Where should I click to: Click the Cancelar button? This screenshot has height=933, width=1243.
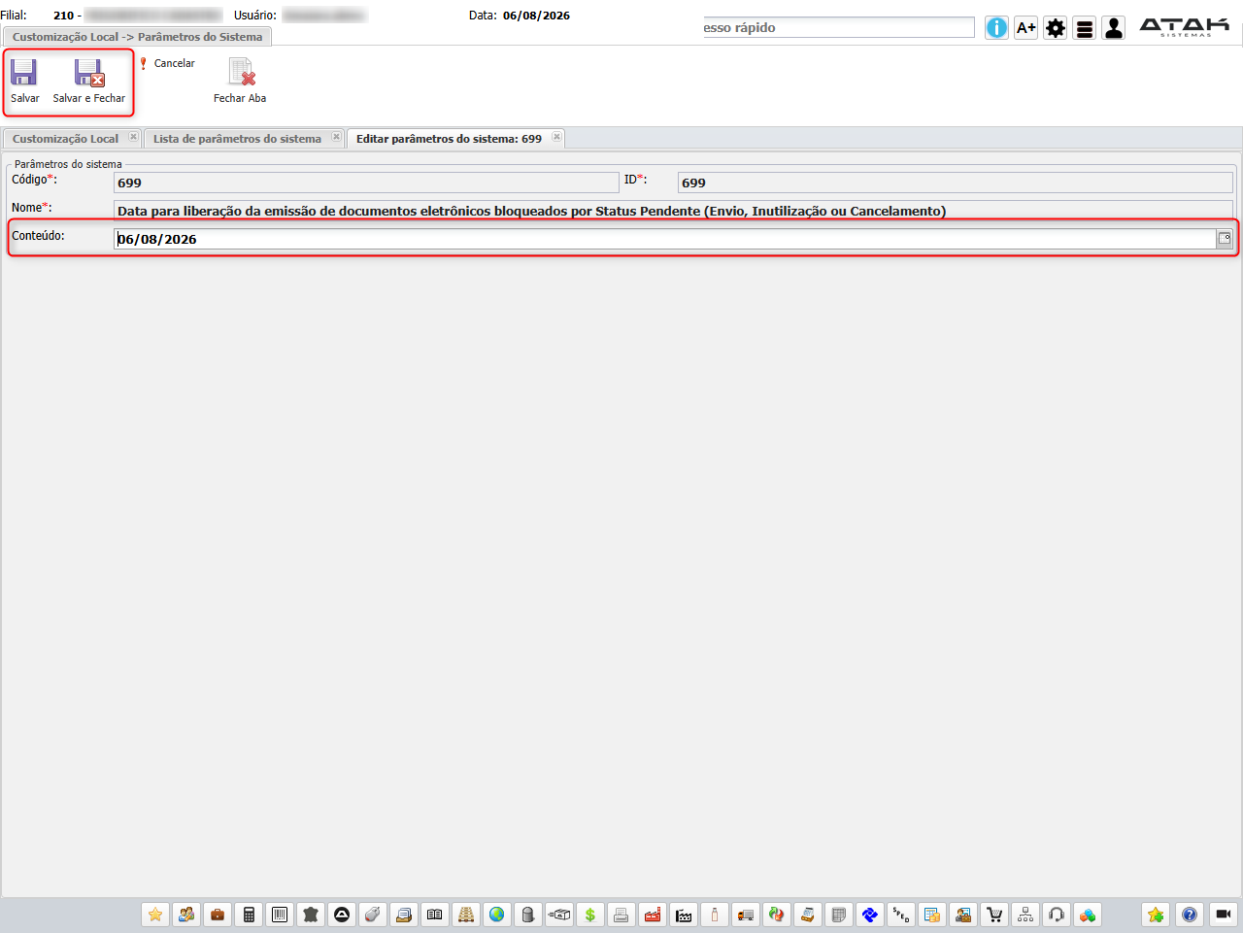tap(167, 63)
